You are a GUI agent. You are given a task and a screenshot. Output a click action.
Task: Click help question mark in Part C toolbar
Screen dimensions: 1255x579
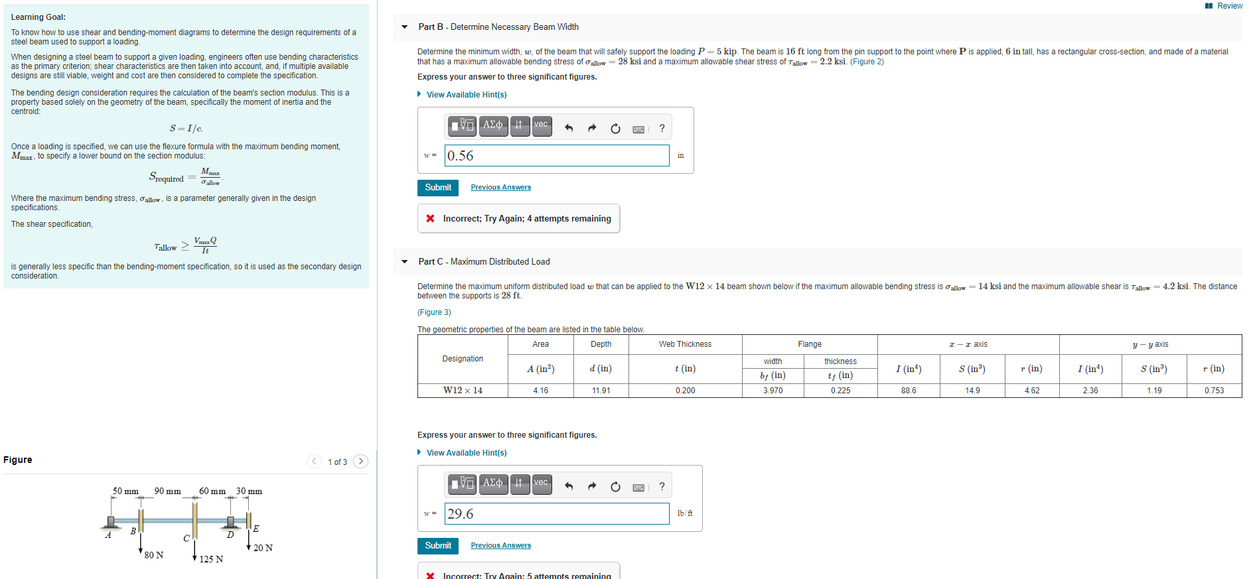pyautogui.click(x=662, y=486)
